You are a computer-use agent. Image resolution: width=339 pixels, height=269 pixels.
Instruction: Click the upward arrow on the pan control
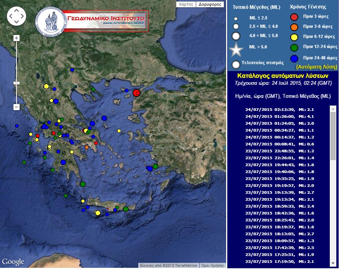coord(16,10)
